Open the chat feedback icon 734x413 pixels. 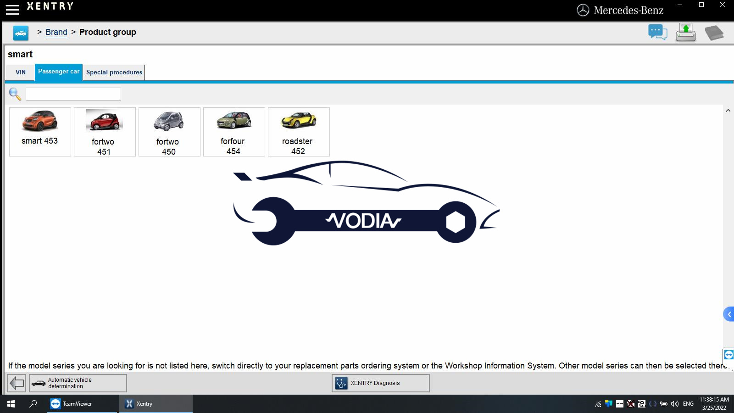(x=657, y=32)
